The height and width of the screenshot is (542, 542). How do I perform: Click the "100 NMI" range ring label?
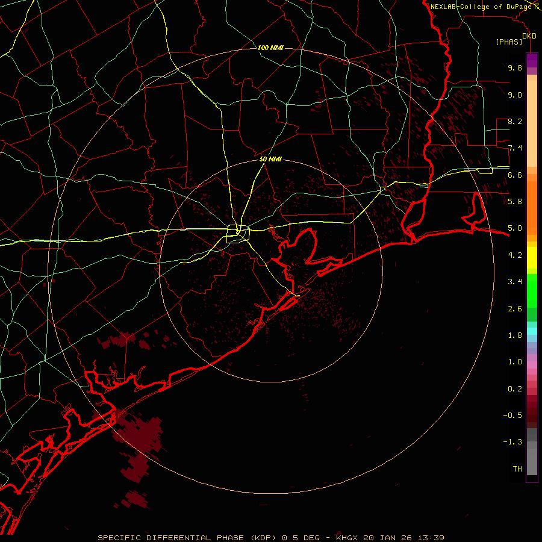[270, 48]
